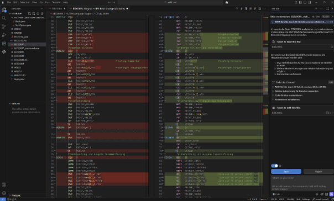
Task: Save the proposed file changes
Action: coord(286,171)
